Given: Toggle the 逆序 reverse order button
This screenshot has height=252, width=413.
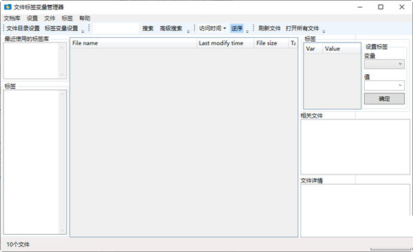Looking at the screenshot, I should 237,28.
